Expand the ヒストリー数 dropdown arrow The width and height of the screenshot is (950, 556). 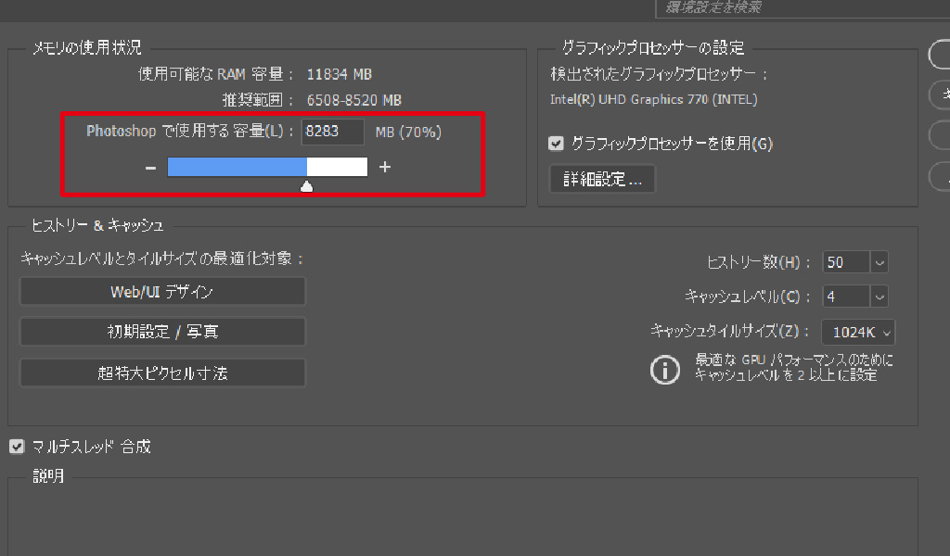[879, 262]
